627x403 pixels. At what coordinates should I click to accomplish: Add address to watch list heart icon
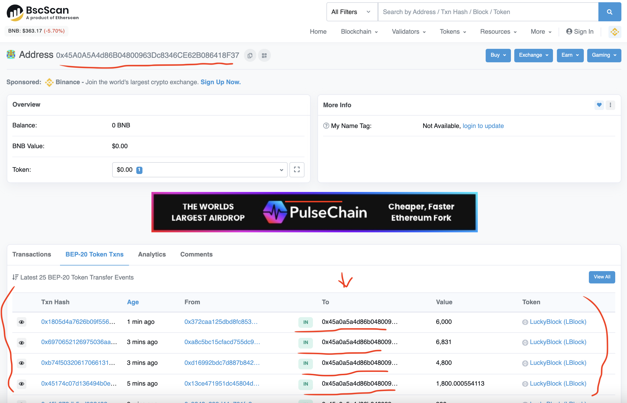pyautogui.click(x=599, y=105)
